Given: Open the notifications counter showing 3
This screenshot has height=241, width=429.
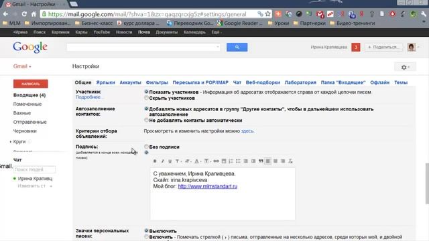Looking at the screenshot, I should click(x=356, y=47).
